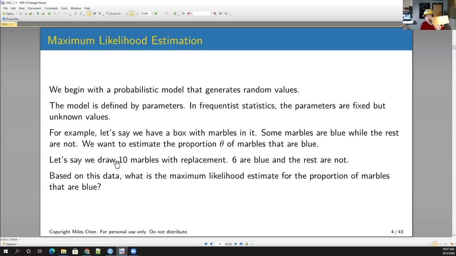The image size is (456, 256).
Task: Open the Open... button dropdown arrow
Action: [x=16, y=14]
